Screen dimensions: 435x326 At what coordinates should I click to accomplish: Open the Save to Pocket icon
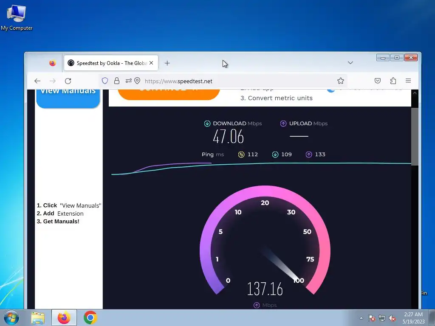[378, 81]
